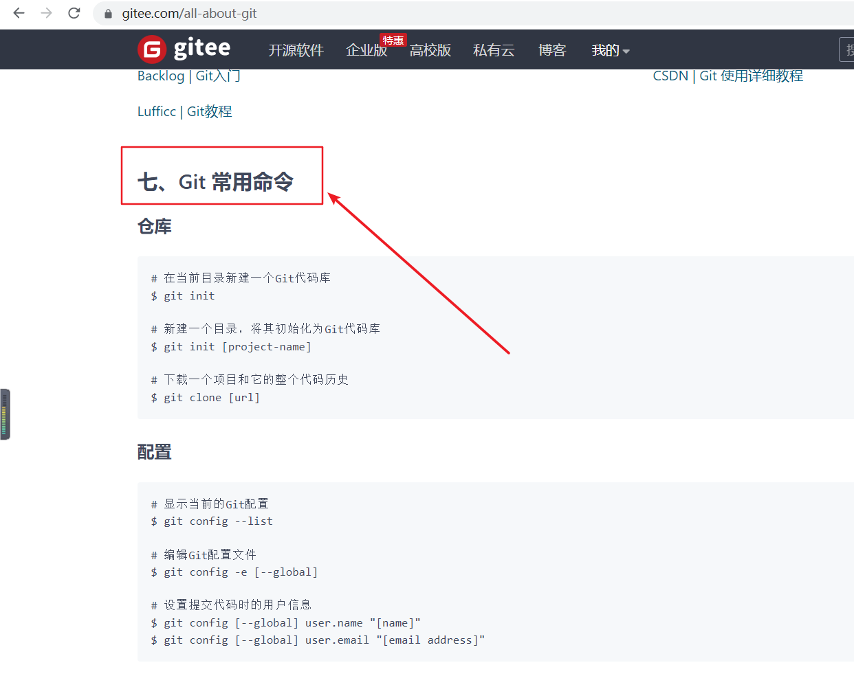The image size is (854, 676).
Task: Select 开源软件 in the navigation bar
Action: pyautogui.click(x=296, y=50)
